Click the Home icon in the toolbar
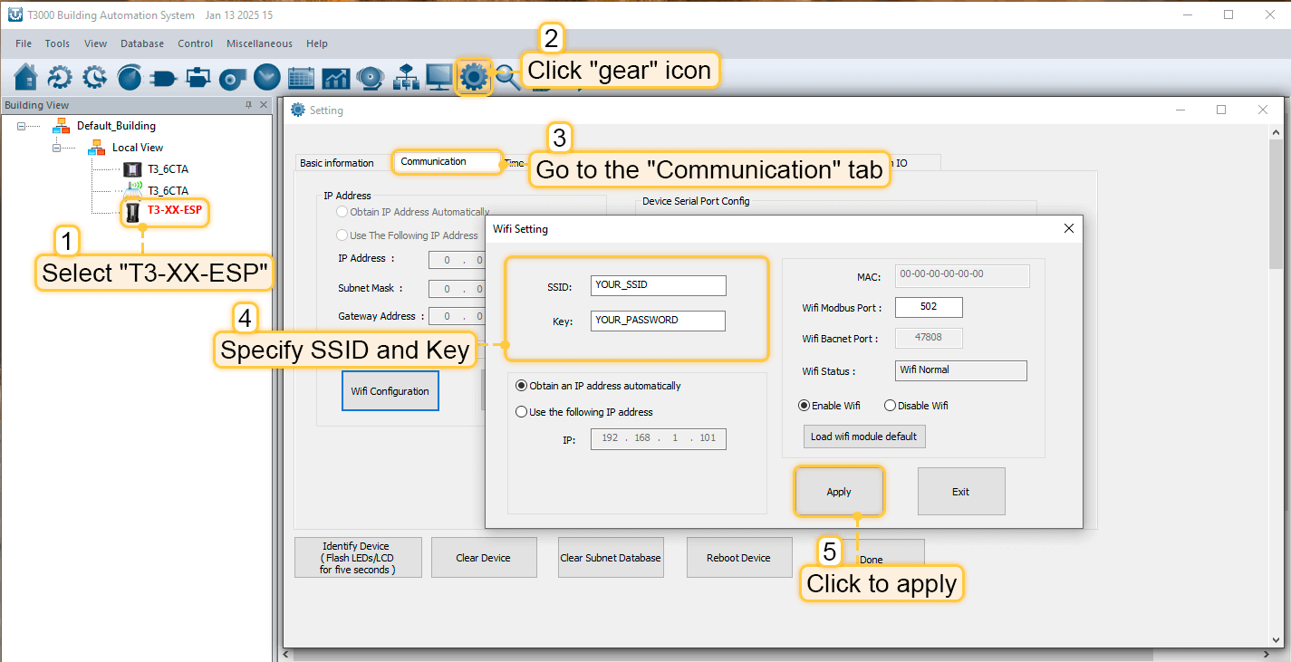 tap(26, 78)
